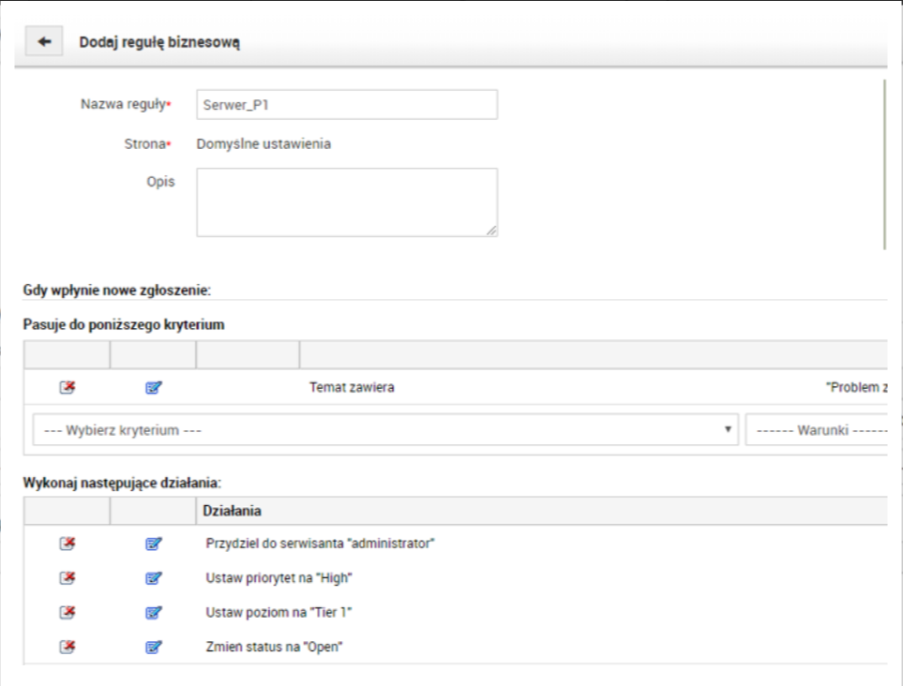Edit the "Zmien status na Open" action

click(155, 648)
